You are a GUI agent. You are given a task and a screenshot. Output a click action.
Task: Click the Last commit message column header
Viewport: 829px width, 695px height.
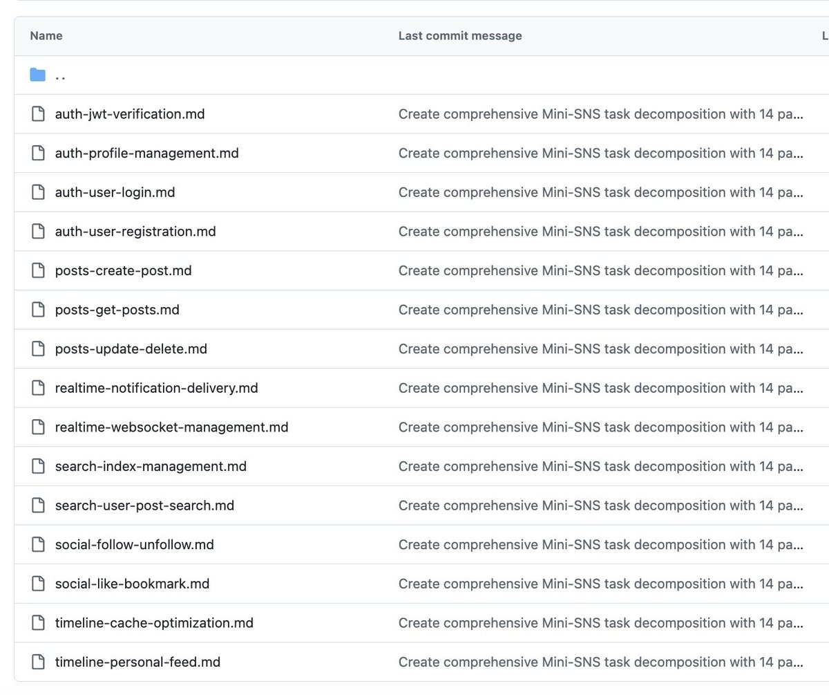459,35
